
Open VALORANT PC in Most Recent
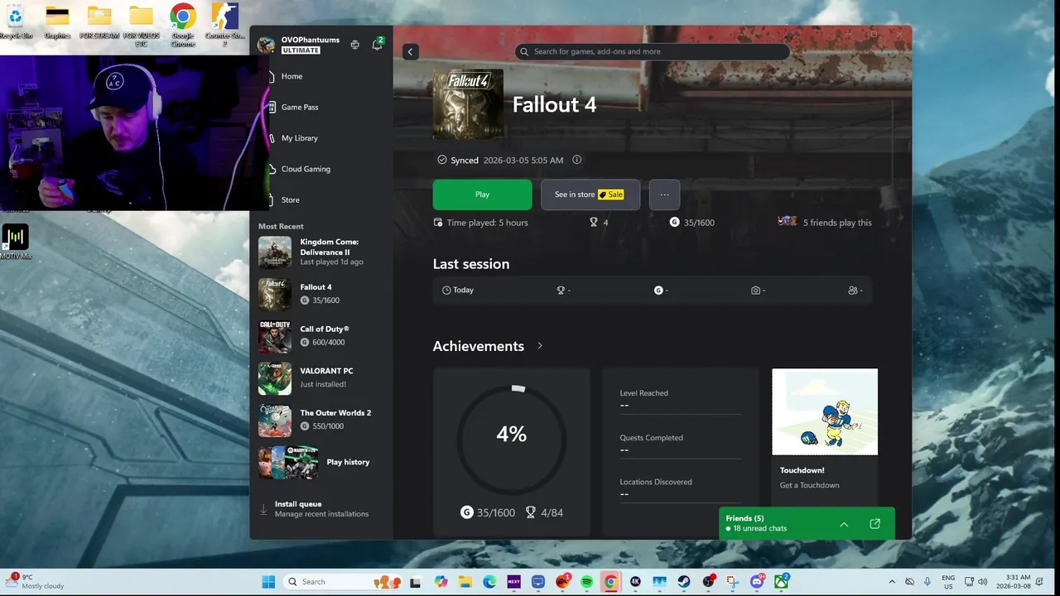[x=321, y=377]
